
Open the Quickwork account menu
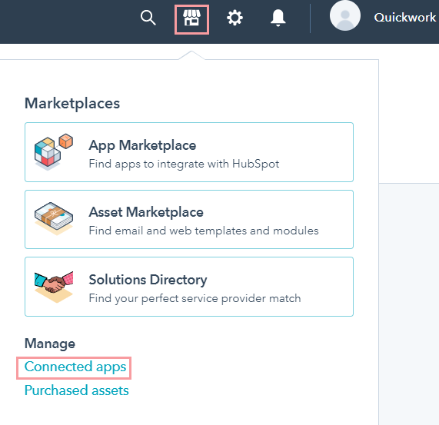click(x=405, y=18)
